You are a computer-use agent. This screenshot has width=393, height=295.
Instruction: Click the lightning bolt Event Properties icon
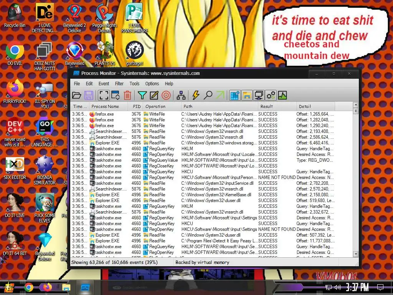(x=196, y=95)
